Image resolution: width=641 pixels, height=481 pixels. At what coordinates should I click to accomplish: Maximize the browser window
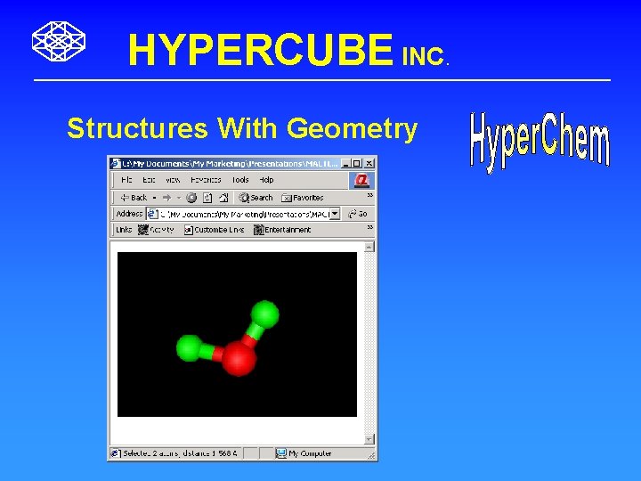coord(357,163)
